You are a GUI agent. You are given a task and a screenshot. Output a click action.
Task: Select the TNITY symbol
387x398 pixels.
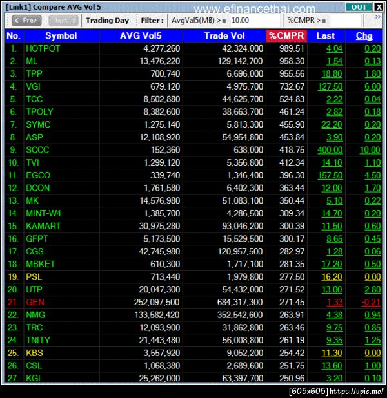pyautogui.click(x=38, y=341)
